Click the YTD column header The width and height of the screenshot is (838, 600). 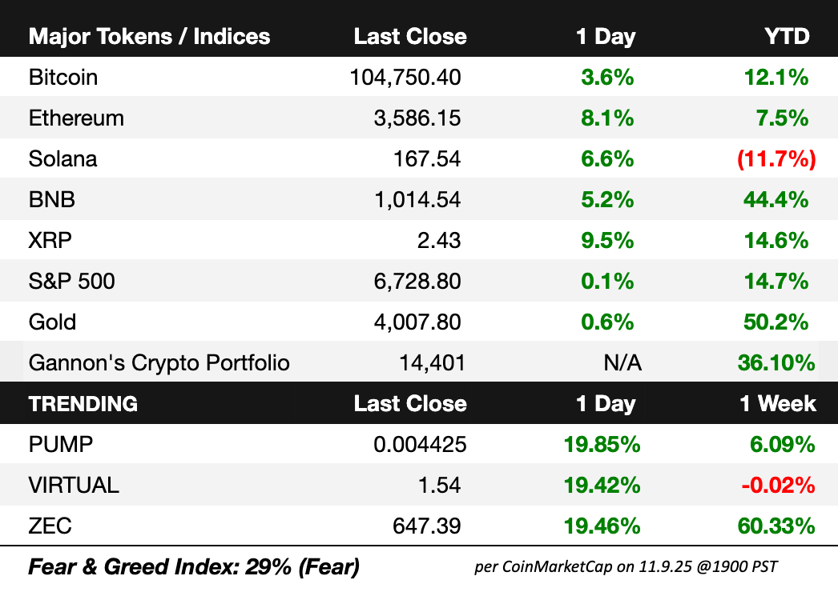(x=787, y=36)
